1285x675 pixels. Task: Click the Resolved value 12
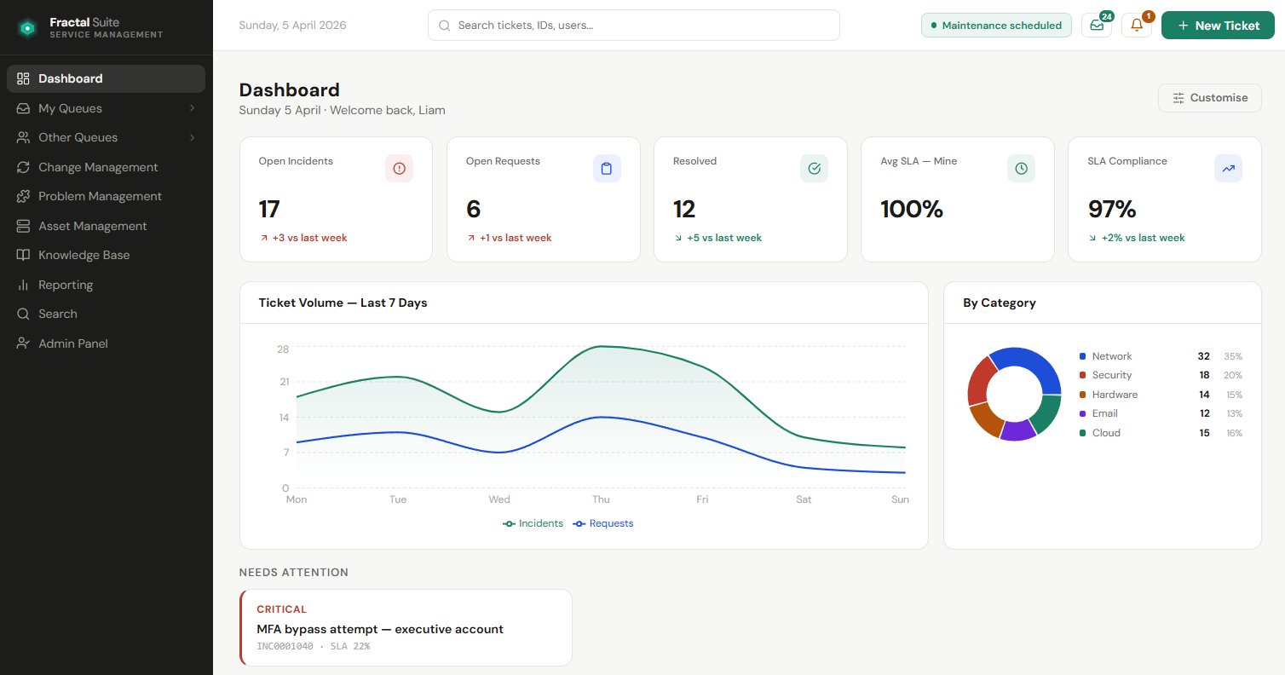point(684,209)
